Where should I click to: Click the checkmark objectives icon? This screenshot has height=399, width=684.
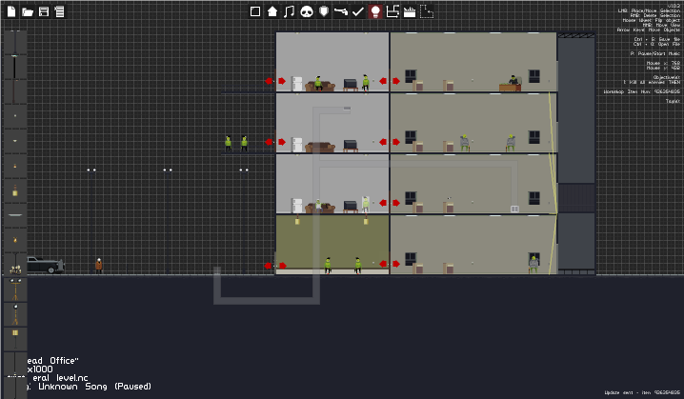(357, 11)
